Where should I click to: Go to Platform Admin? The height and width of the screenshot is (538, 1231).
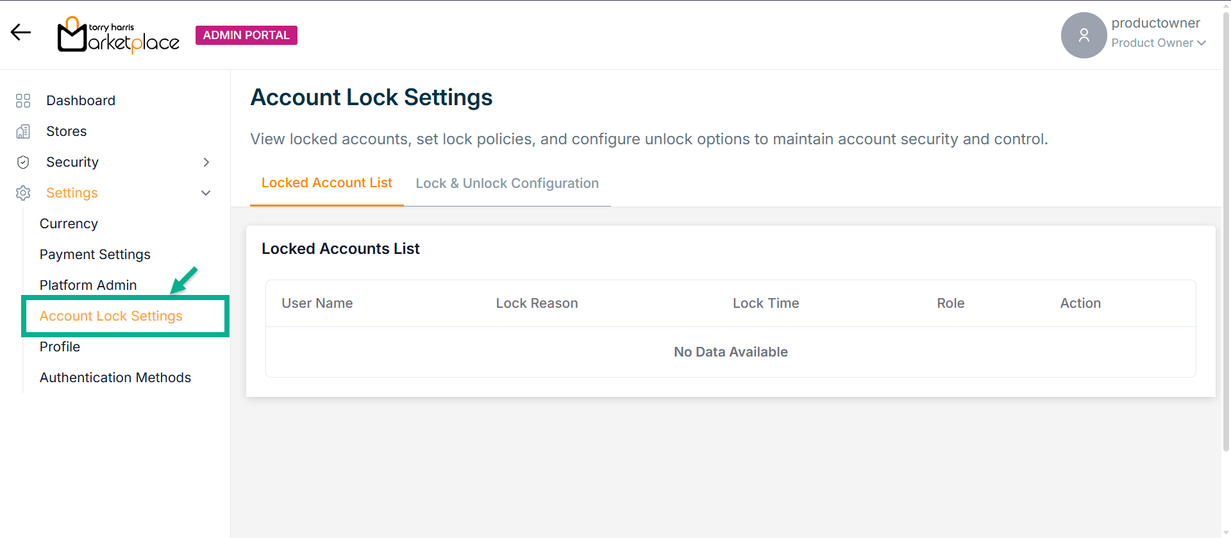click(x=88, y=285)
